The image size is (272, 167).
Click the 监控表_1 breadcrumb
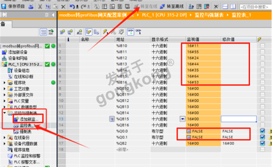pyautogui.click(x=241, y=15)
